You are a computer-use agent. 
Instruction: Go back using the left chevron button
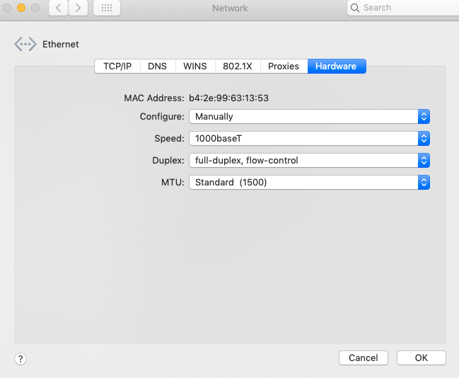pos(58,8)
